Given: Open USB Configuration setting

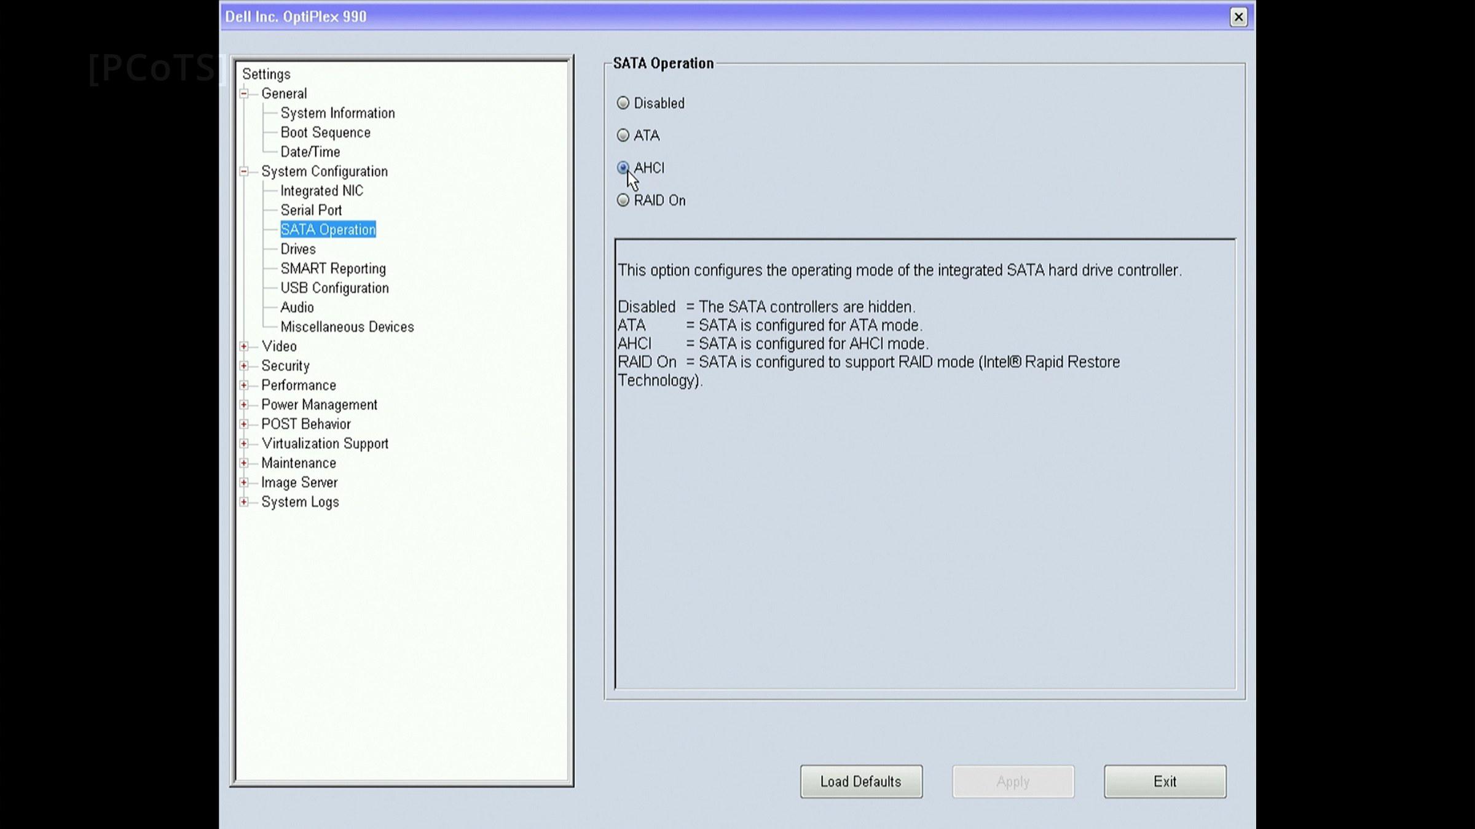Looking at the screenshot, I should pos(334,288).
